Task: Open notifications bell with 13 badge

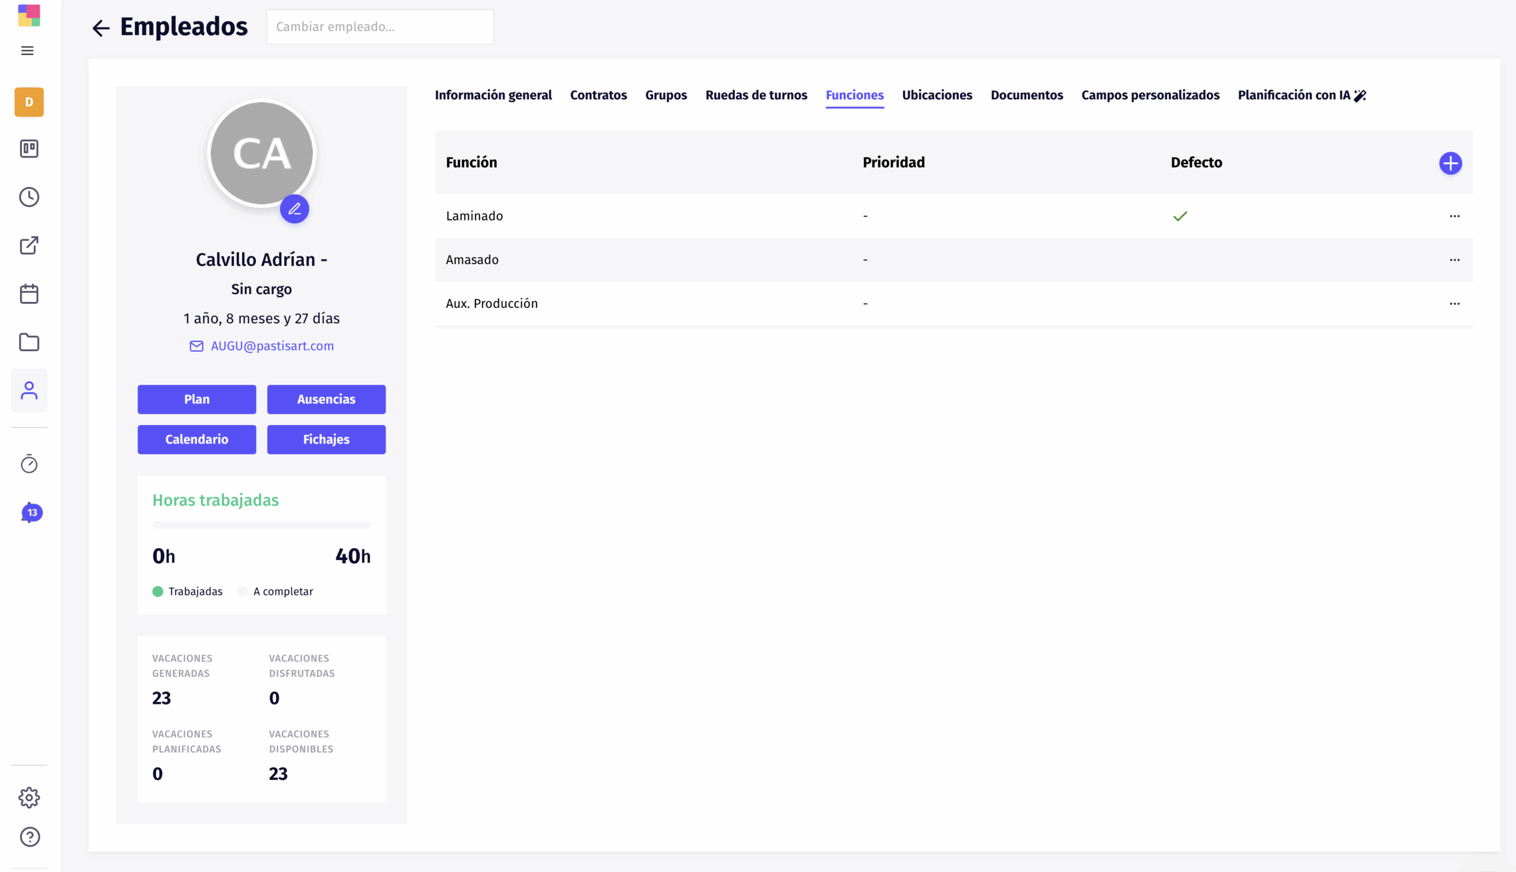Action: coord(30,513)
